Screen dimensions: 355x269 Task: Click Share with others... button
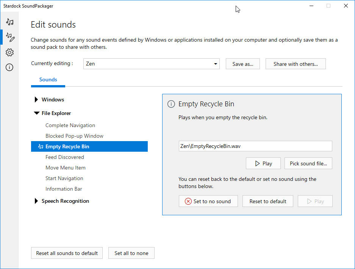coord(296,64)
